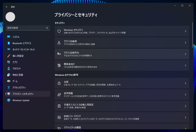Click the アクセシビリティ figure icon
Image resolution: width=196 pixels, height=132 pixels.
9,87
